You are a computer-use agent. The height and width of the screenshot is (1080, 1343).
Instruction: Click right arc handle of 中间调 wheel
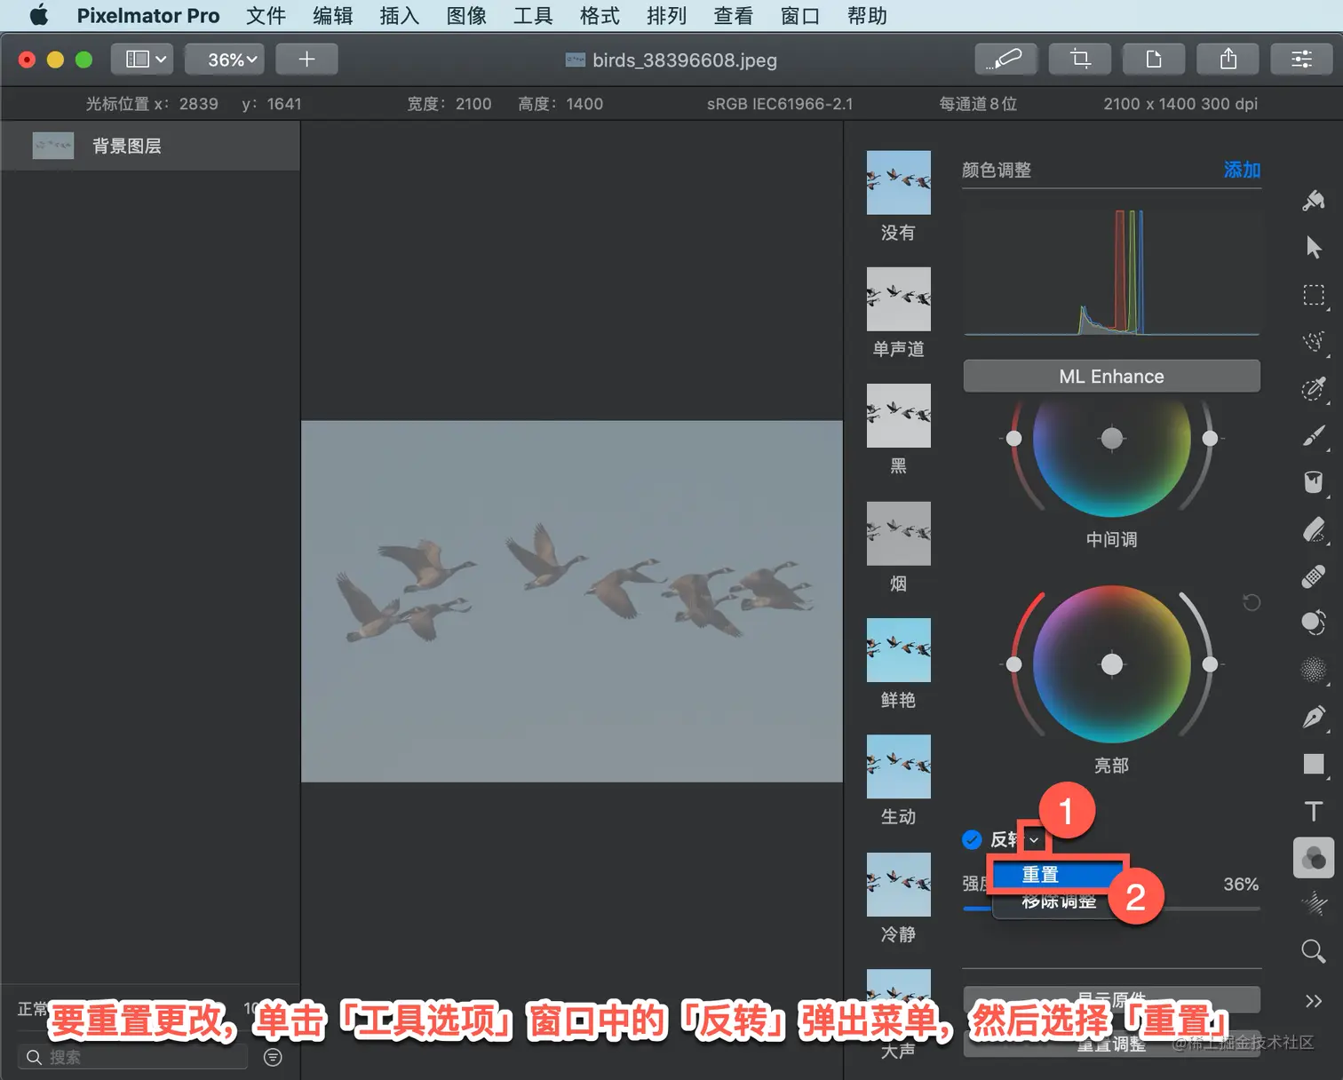tap(1210, 438)
